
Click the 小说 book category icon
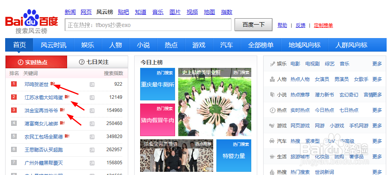pos(272,95)
